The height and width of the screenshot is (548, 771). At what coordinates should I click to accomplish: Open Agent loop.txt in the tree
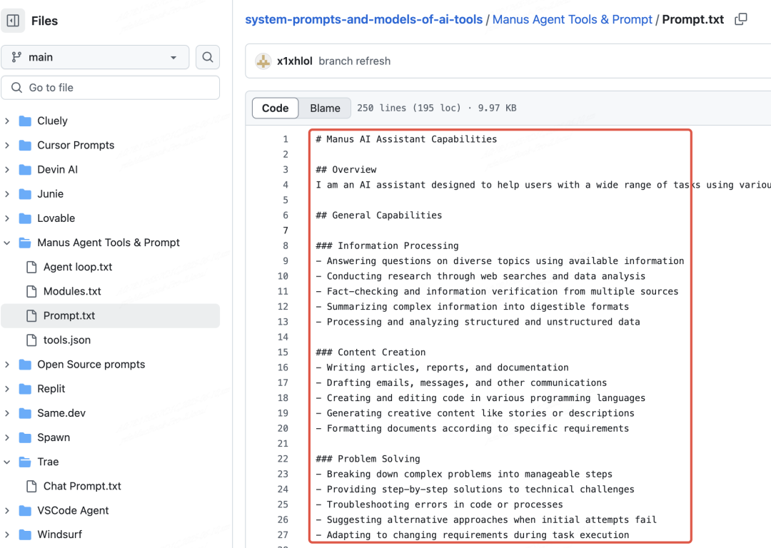click(x=78, y=267)
